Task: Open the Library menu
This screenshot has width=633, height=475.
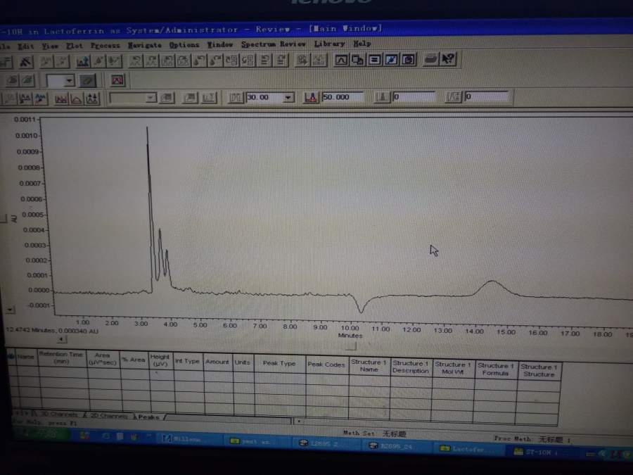Action: [x=329, y=43]
